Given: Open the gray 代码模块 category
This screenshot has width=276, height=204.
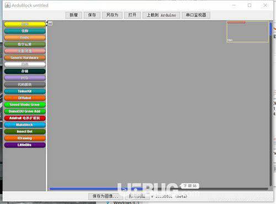Looking at the screenshot, I should pyautogui.click(x=25, y=85).
